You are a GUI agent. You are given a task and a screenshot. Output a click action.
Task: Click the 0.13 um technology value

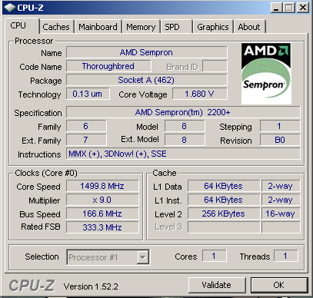88,94
